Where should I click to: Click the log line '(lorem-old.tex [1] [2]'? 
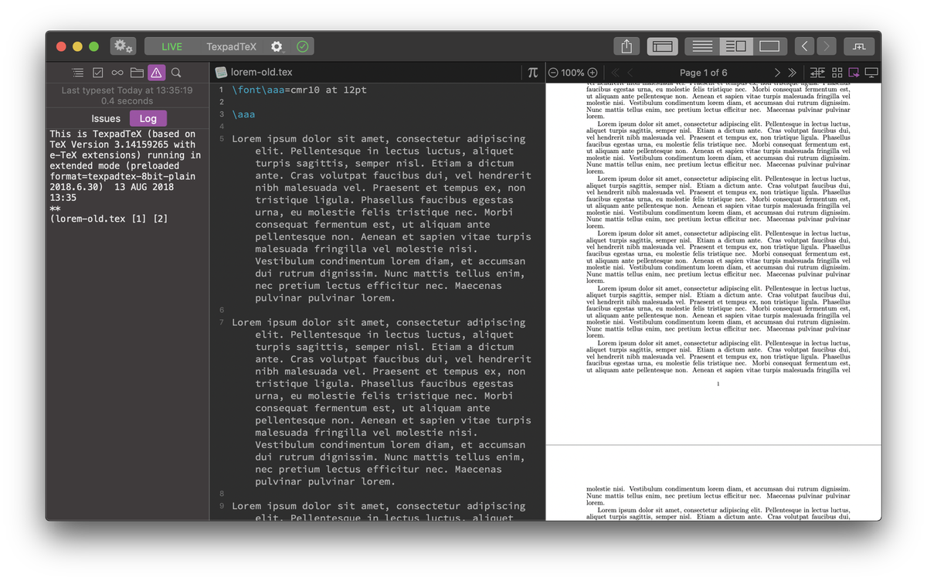point(109,219)
